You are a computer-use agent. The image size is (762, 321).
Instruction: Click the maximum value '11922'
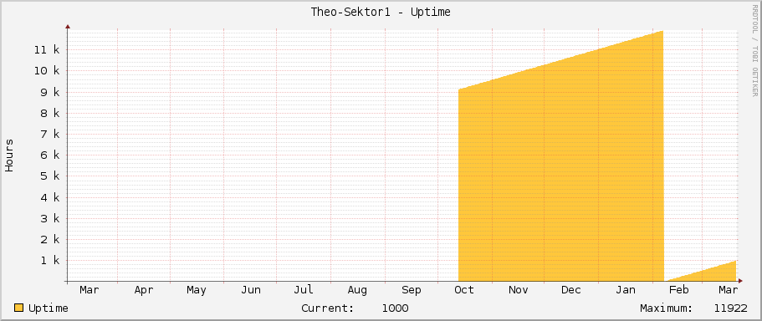tap(730, 308)
